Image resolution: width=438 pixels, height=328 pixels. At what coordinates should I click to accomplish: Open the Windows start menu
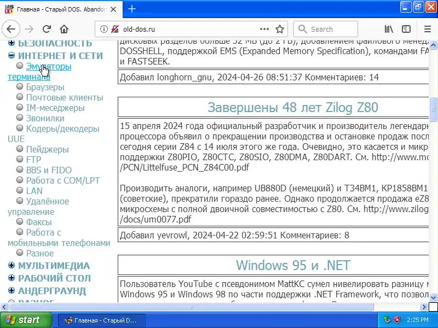(26, 320)
